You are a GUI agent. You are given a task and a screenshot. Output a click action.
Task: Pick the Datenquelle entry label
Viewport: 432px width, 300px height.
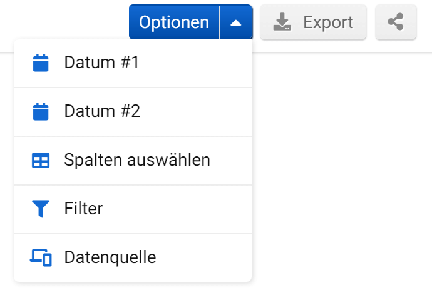click(x=110, y=257)
